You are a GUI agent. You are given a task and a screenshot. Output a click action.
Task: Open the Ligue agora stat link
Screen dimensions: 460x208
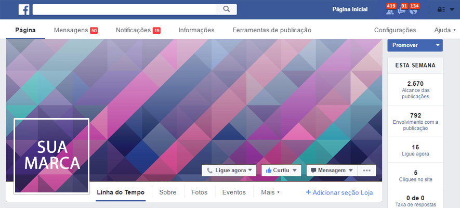[415, 150]
